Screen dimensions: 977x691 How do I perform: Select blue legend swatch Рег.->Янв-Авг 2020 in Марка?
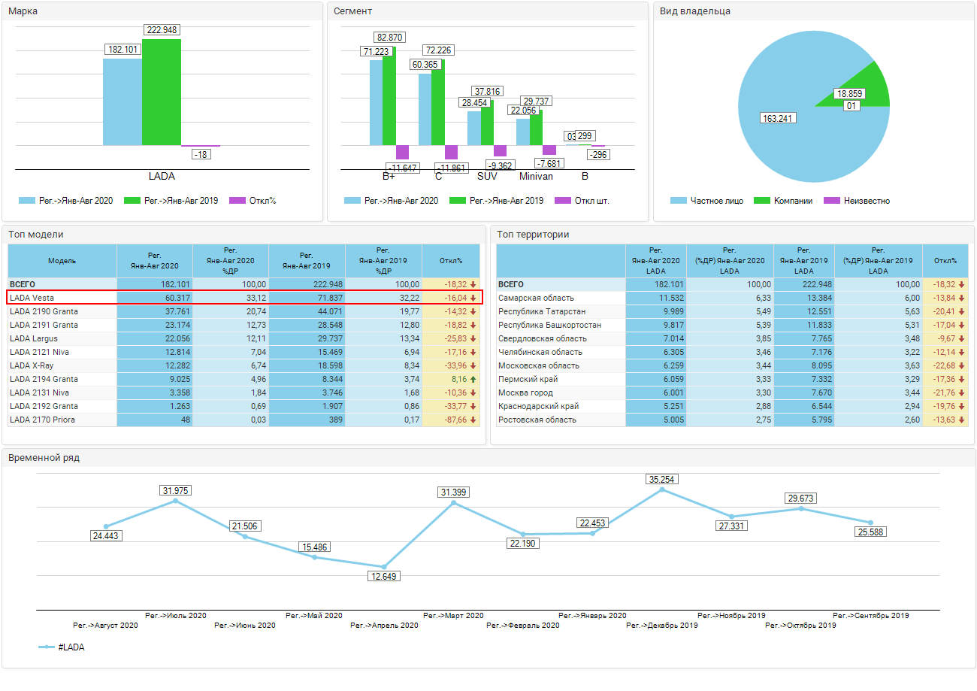27,201
